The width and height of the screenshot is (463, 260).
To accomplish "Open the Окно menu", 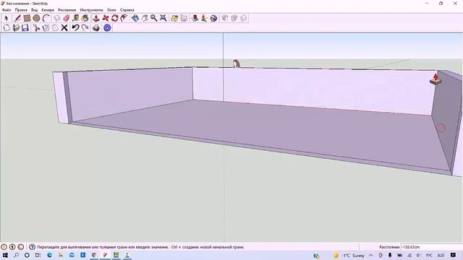I will coord(111,9).
